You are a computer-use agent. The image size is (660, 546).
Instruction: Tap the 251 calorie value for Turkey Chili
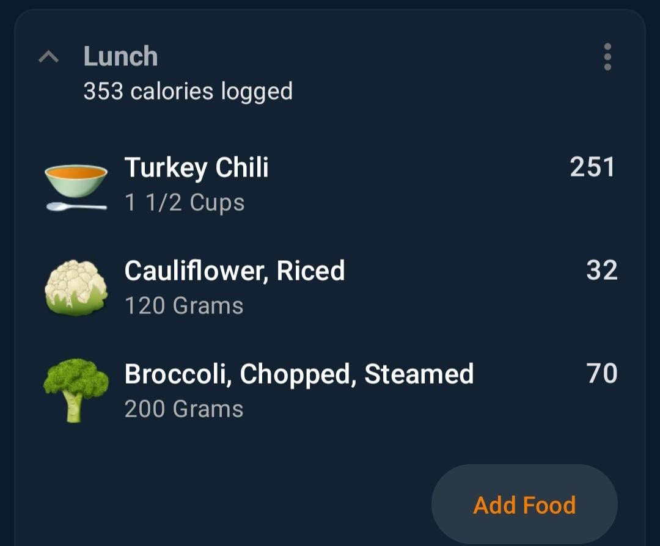[593, 167]
